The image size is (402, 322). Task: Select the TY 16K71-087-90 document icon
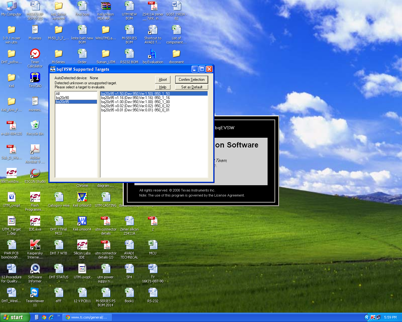coord(153,273)
